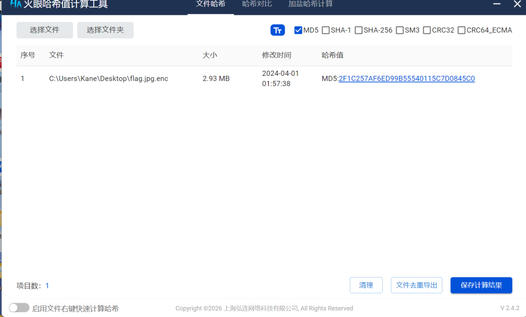Switch to the 文件哈希 tab
Viewport: 526px width, 317px height.
coord(210,4)
